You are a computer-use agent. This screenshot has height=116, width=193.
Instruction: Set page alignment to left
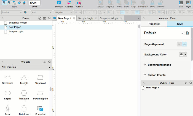point(179,44)
